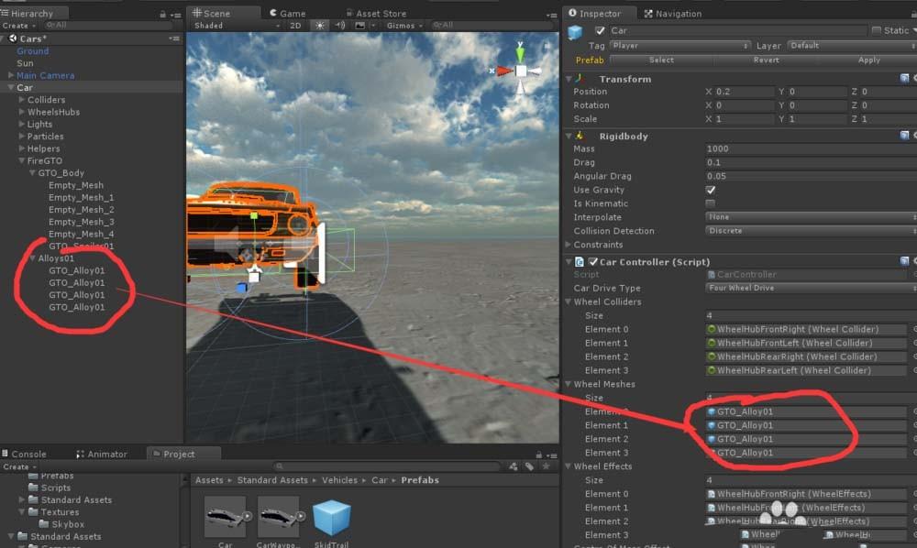Open the Car Drive Type dropdown
The height and width of the screenshot is (548, 917).
tap(807, 288)
